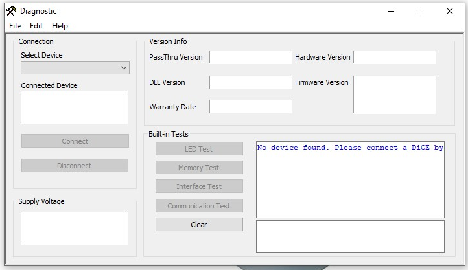Click the Firmware Version text area
The height and width of the screenshot is (270, 468).
(394, 95)
